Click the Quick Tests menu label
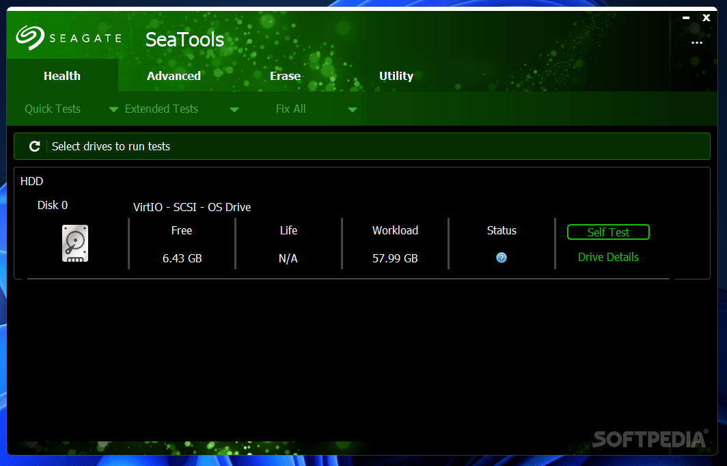 point(53,109)
